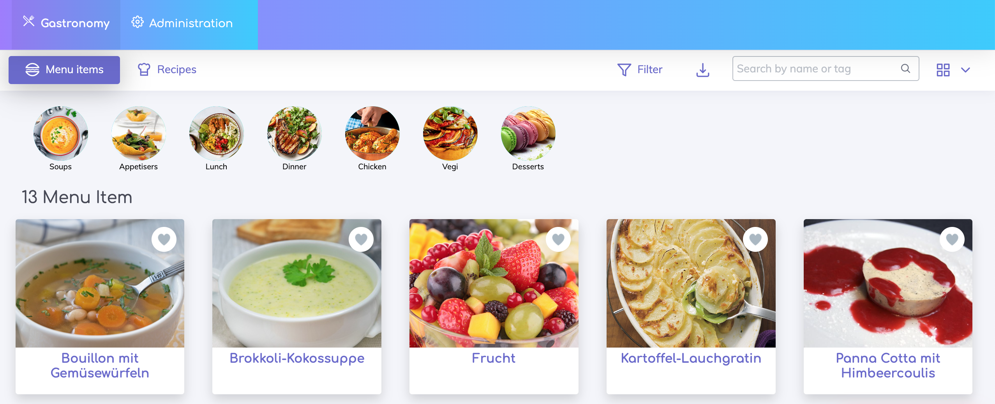Switch to the Recipes tab
The image size is (995, 404).
167,70
